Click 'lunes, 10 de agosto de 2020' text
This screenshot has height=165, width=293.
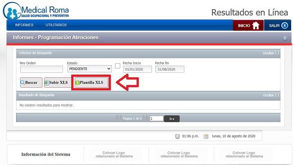click(x=233, y=136)
